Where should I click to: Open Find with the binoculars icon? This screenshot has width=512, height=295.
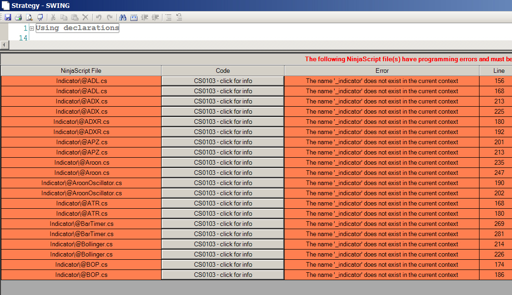click(x=123, y=17)
